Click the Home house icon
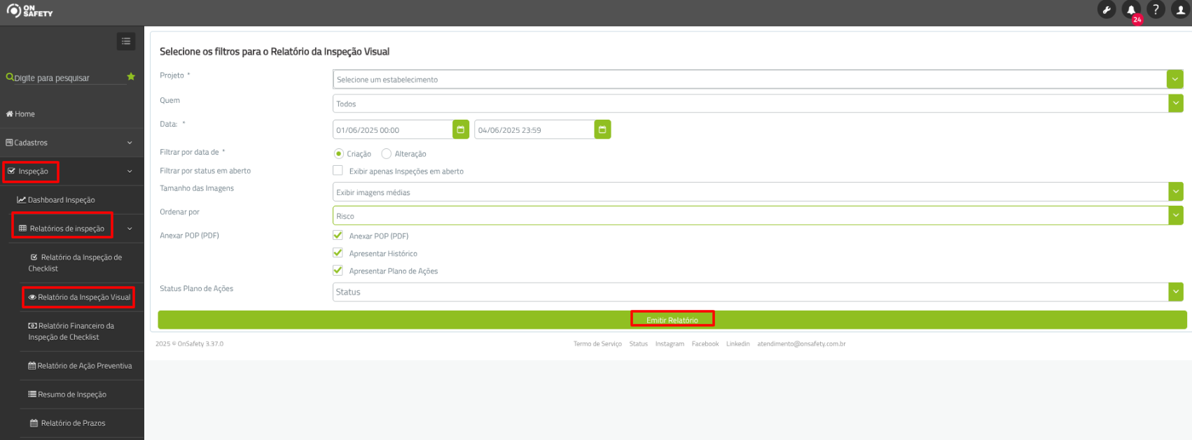This screenshot has width=1192, height=440. click(10, 114)
